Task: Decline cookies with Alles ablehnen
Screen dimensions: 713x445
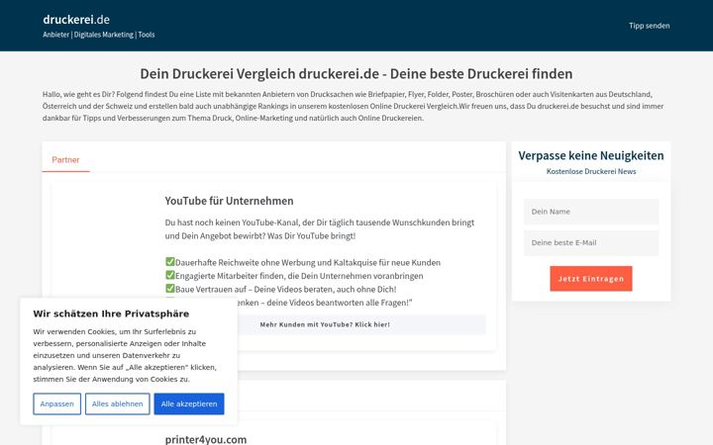Action: [117, 403]
